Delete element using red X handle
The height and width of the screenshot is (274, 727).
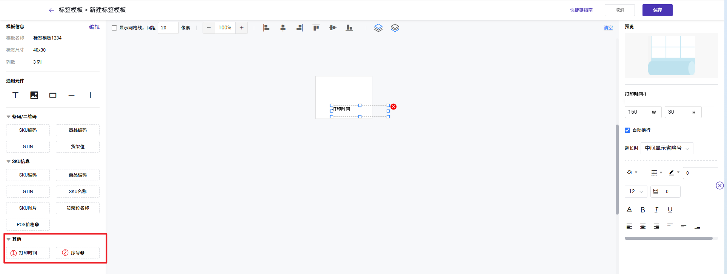tap(393, 107)
